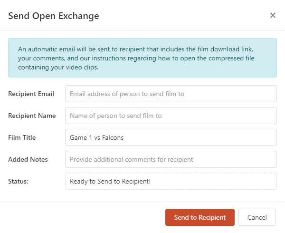285x233 pixels.
Task: Select the Added Notes input box
Action: pos(171,159)
